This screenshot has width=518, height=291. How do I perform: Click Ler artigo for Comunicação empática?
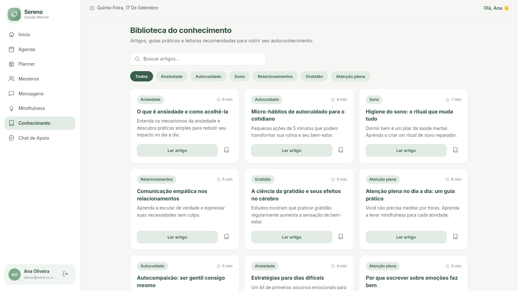click(x=177, y=237)
